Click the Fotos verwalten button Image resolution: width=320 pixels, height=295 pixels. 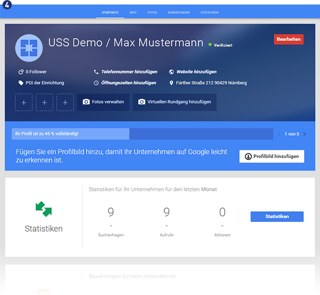click(x=103, y=102)
